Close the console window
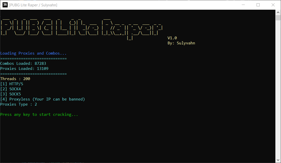 [x=273, y=5]
